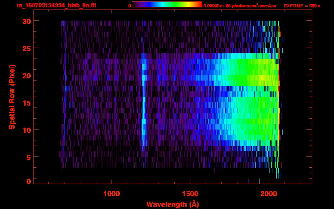This screenshot has width=334, height=209.
Task: Select the EXPTIME = 599 s text
Action: (x=302, y=6)
